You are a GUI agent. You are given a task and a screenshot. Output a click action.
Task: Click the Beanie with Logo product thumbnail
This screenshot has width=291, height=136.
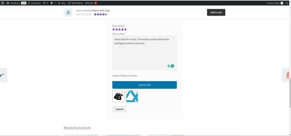68,12
